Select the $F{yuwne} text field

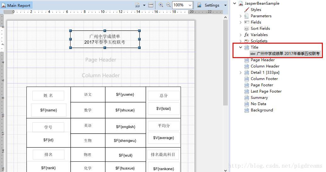pyautogui.click(x=125, y=94)
